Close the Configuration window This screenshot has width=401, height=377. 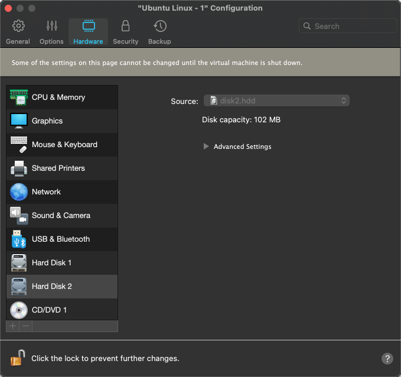point(8,8)
